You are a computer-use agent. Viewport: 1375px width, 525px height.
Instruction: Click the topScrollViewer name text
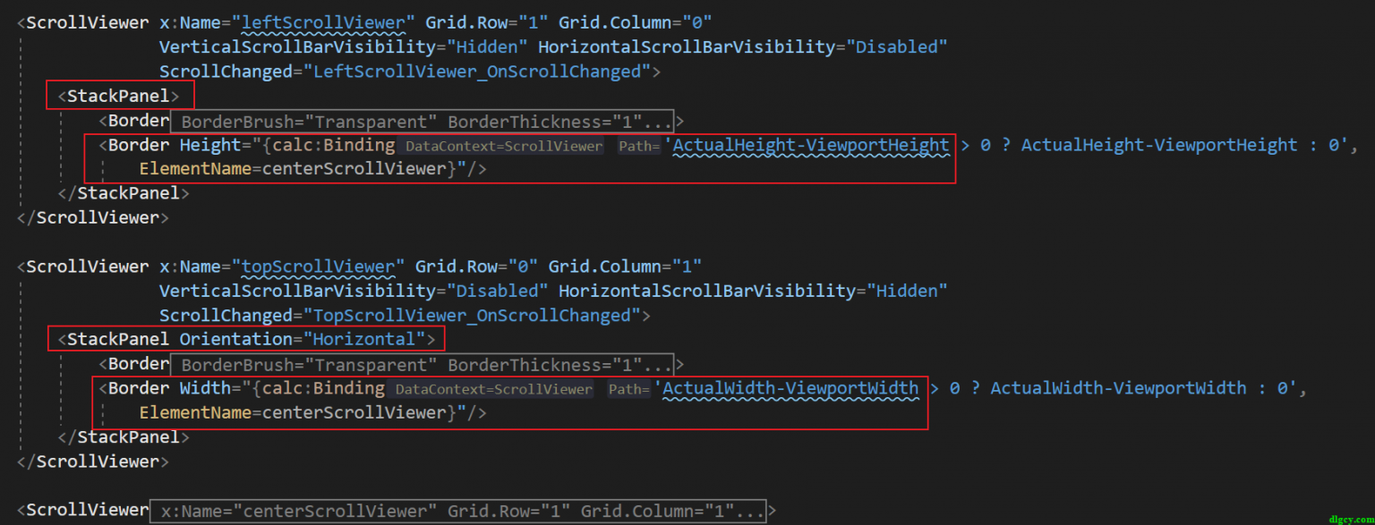(320, 266)
